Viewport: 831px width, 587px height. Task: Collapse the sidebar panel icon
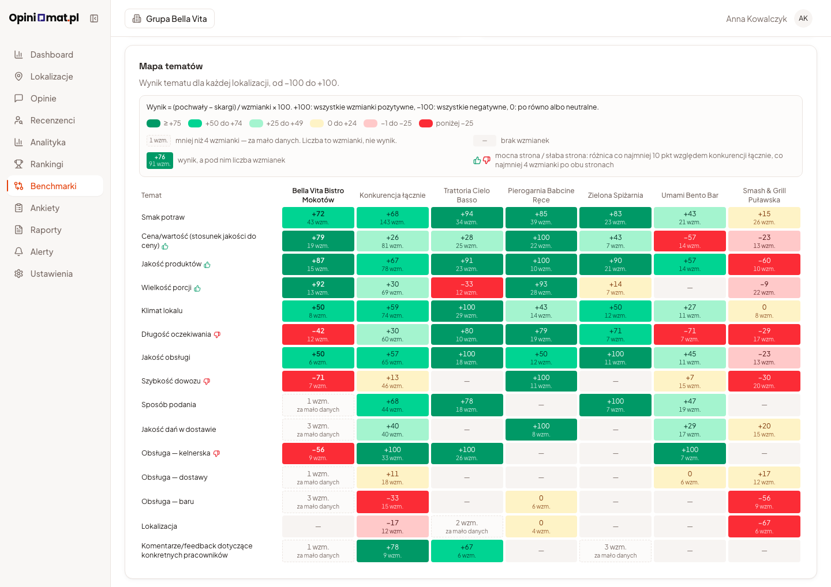coord(94,18)
